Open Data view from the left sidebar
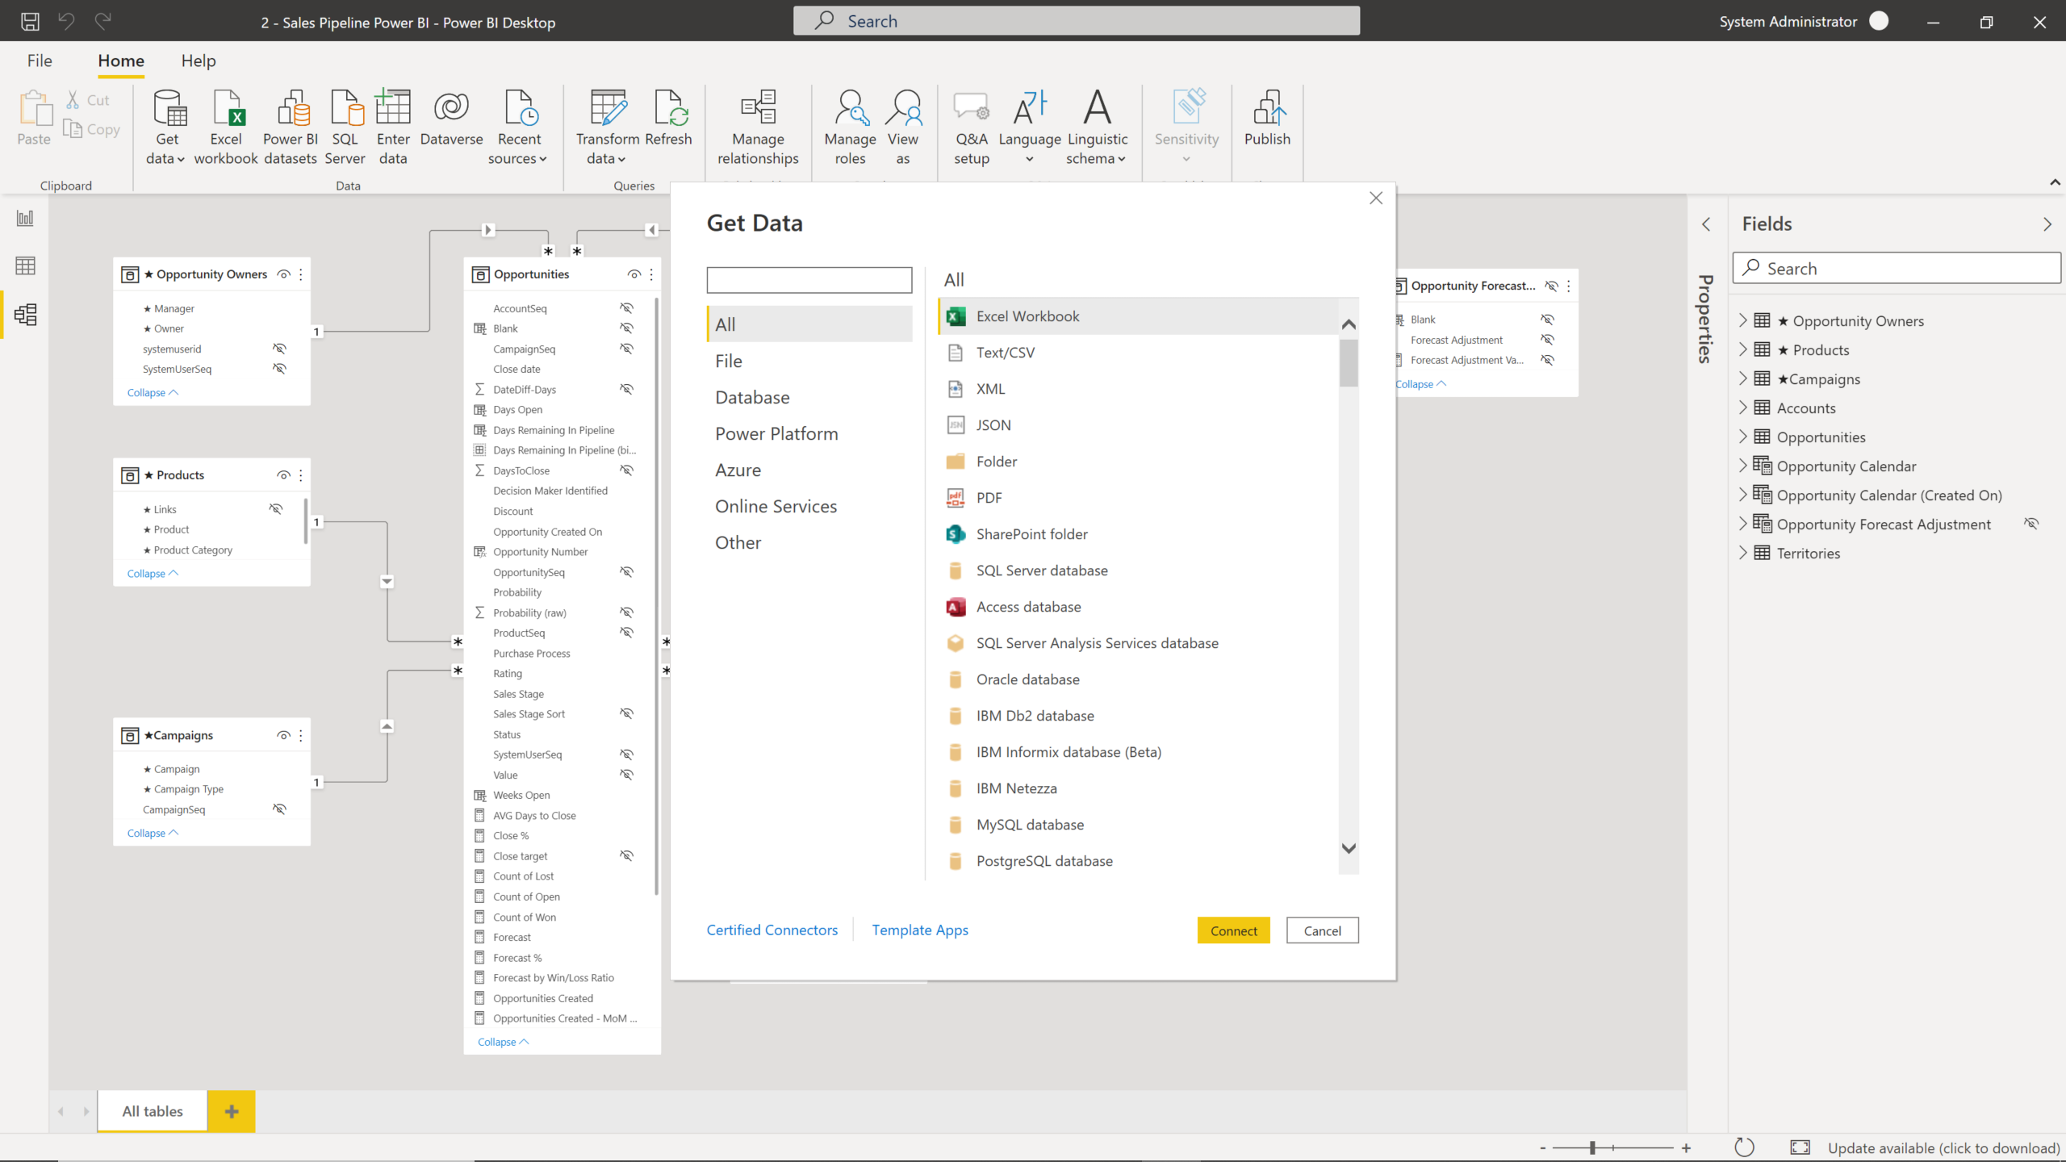The image size is (2066, 1162). [24, 266]
